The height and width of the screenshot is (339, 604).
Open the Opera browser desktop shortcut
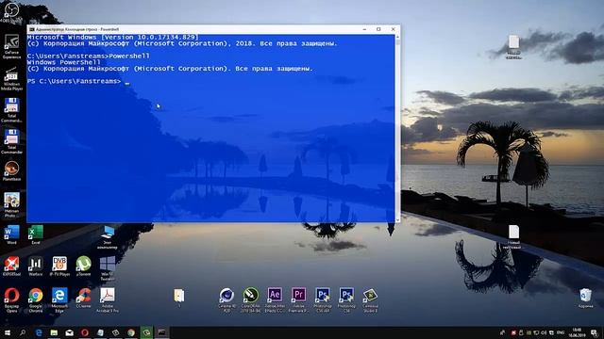point(11,299)
